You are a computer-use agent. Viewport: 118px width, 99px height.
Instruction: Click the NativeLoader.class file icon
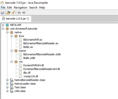(12, 84)
